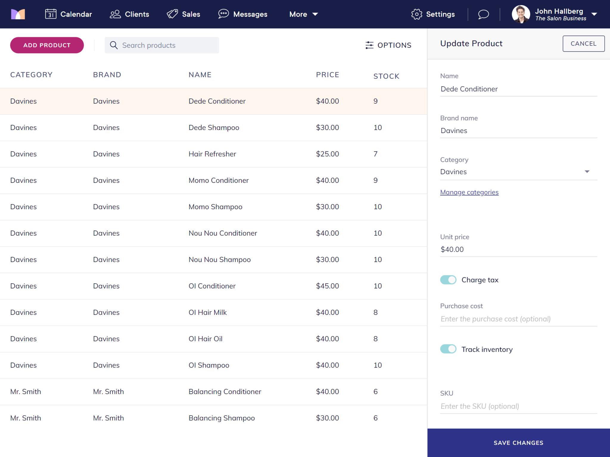610x457 pixels.
Task: Select the OI Hair Oil product
Action: coord(214,339)
